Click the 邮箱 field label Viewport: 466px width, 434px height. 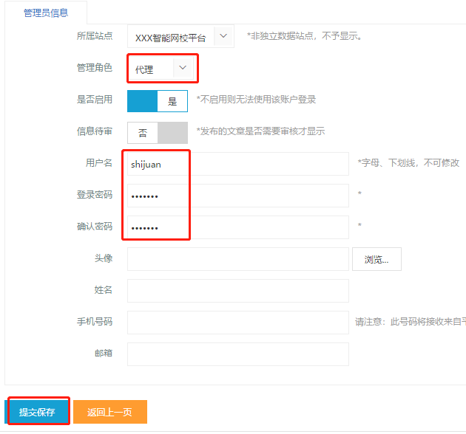coord(104,354)
